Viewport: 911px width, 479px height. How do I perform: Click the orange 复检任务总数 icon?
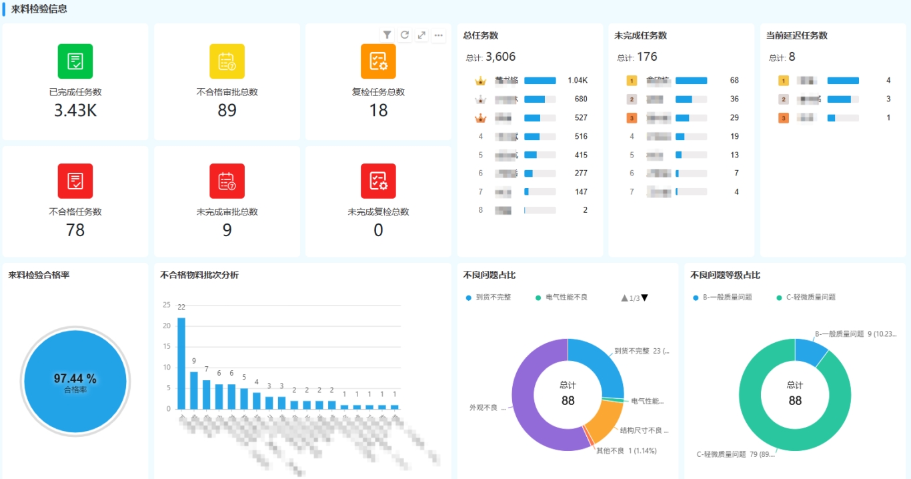378,61
